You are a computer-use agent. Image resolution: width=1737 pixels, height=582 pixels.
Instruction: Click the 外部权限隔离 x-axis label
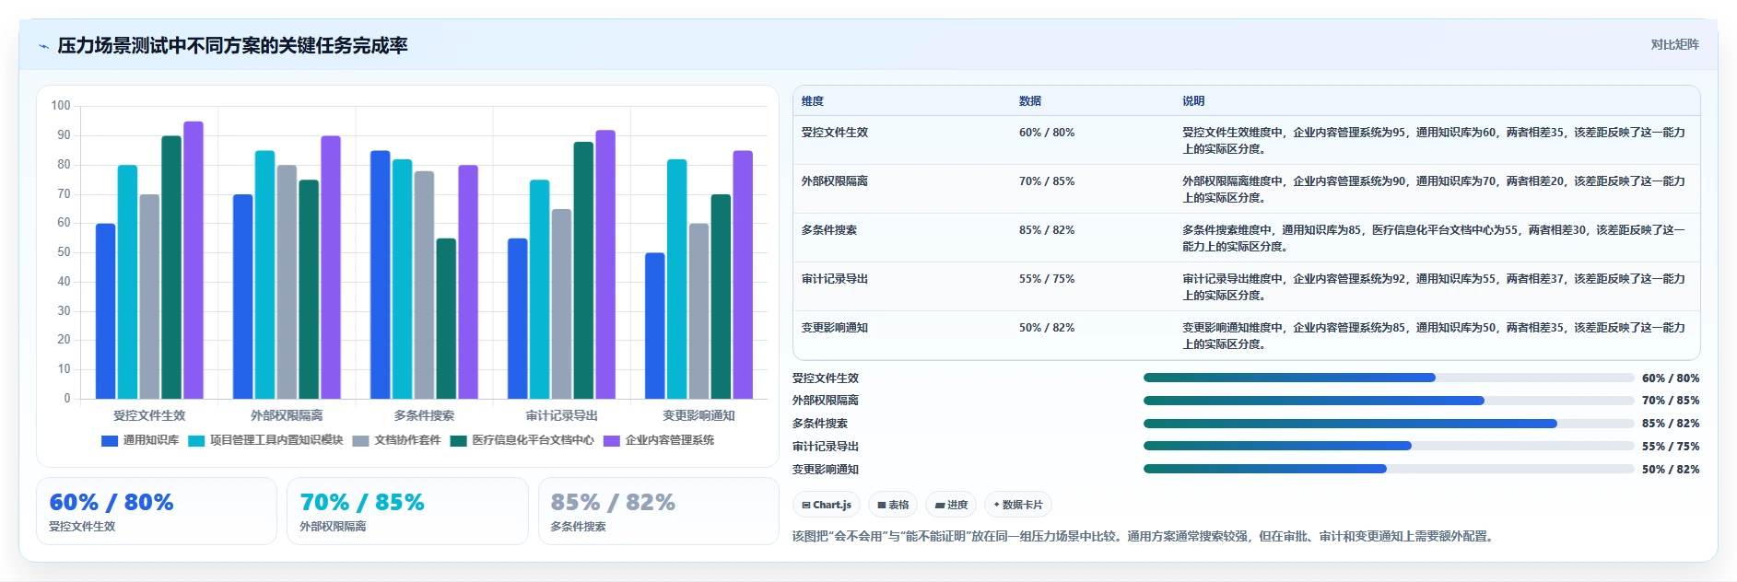coord(287,415)
